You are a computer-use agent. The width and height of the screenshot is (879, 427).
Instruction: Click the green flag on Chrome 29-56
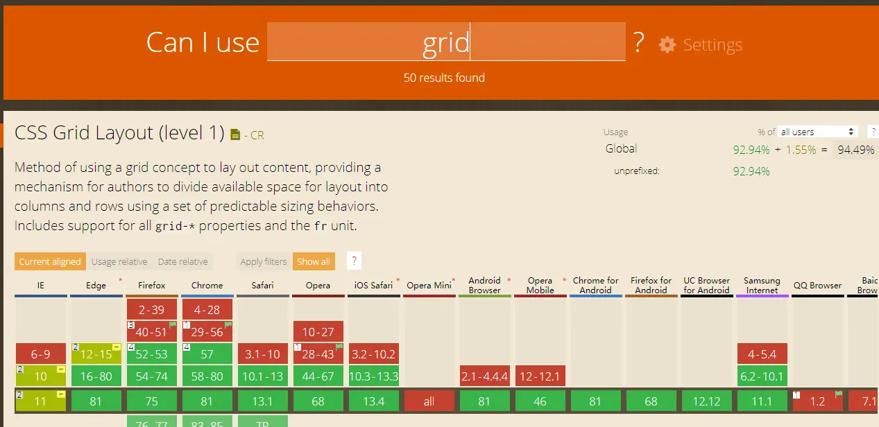pos(228,324)
